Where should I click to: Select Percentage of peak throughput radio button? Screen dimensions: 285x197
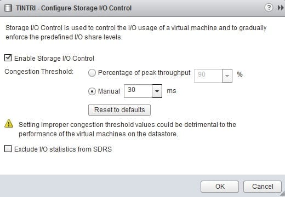(x=92, y=73)
